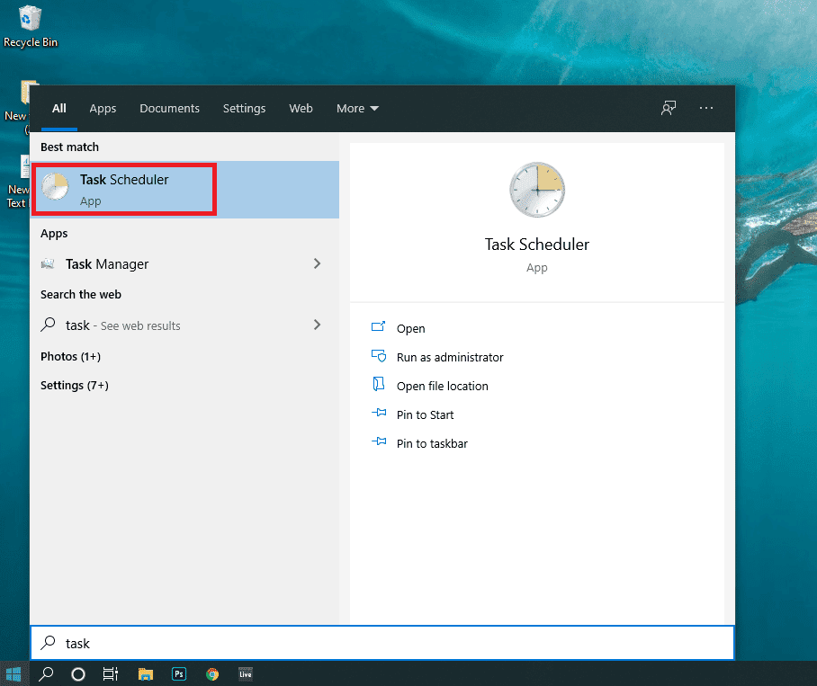Show Settings (7+) results

tap(74, 385)
